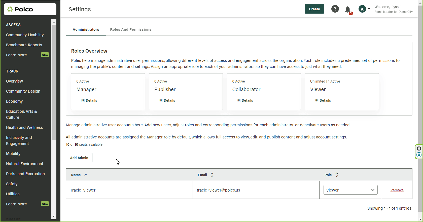Open Parks and Recreation in sidebar
Viewport: 423px width, 222px height.
(x=25, y=174)
